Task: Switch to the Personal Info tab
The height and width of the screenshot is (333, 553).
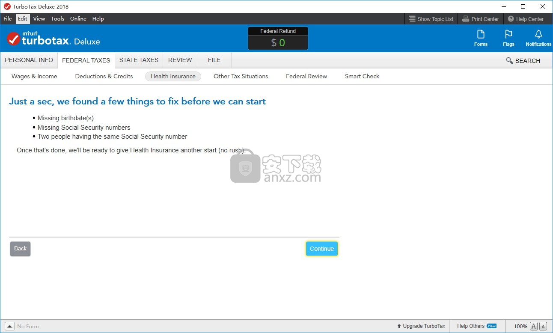Action: point(29,60)
